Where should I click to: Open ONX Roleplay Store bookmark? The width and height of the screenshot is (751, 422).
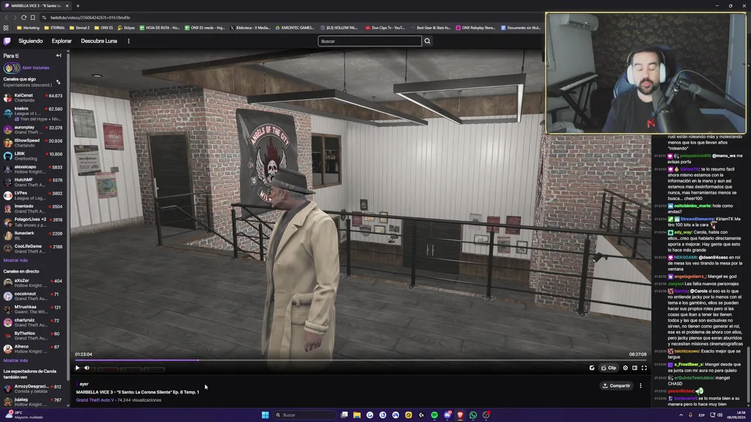click(x=475, y=28)
